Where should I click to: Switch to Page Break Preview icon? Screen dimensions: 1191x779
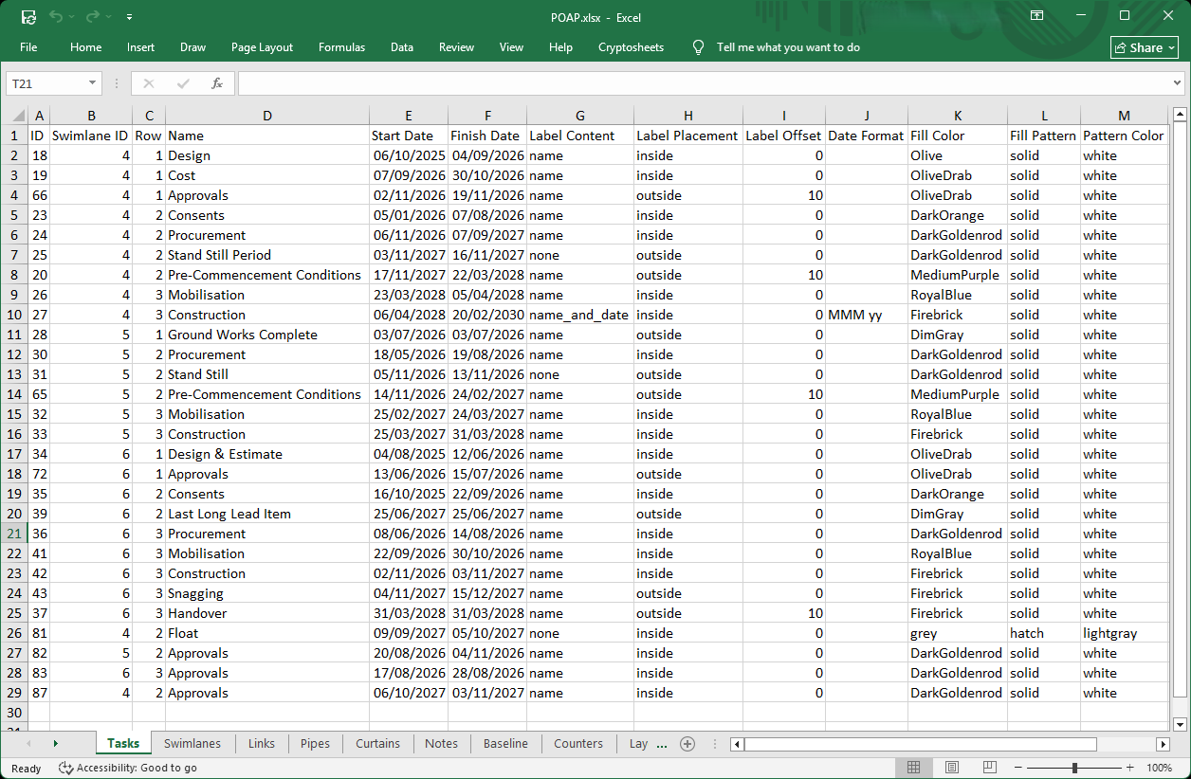pyautogui.click(x=989, y=768)
